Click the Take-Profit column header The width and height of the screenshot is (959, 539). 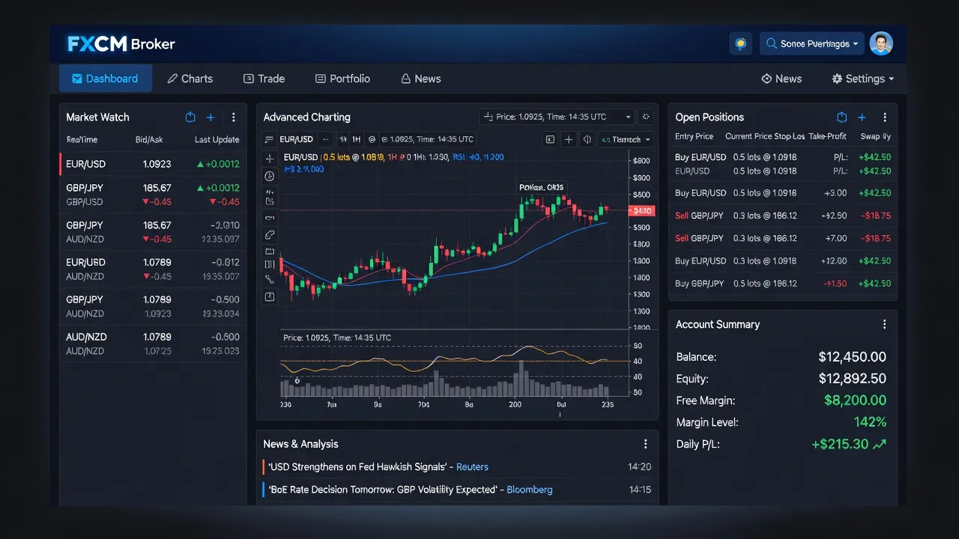click(827, 136)
